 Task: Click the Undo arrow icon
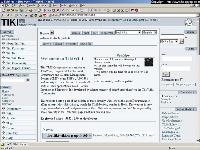63,10
